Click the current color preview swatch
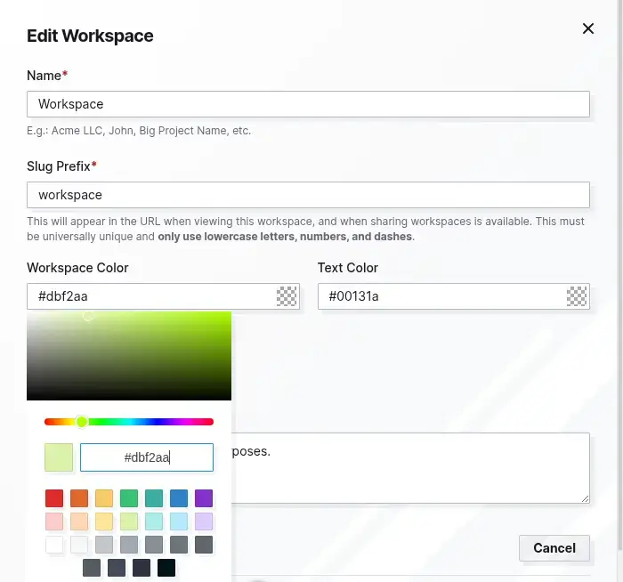 (59, 457)
